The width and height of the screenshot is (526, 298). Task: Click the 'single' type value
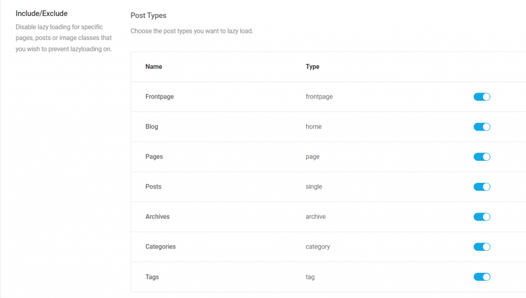pos(314,187)
